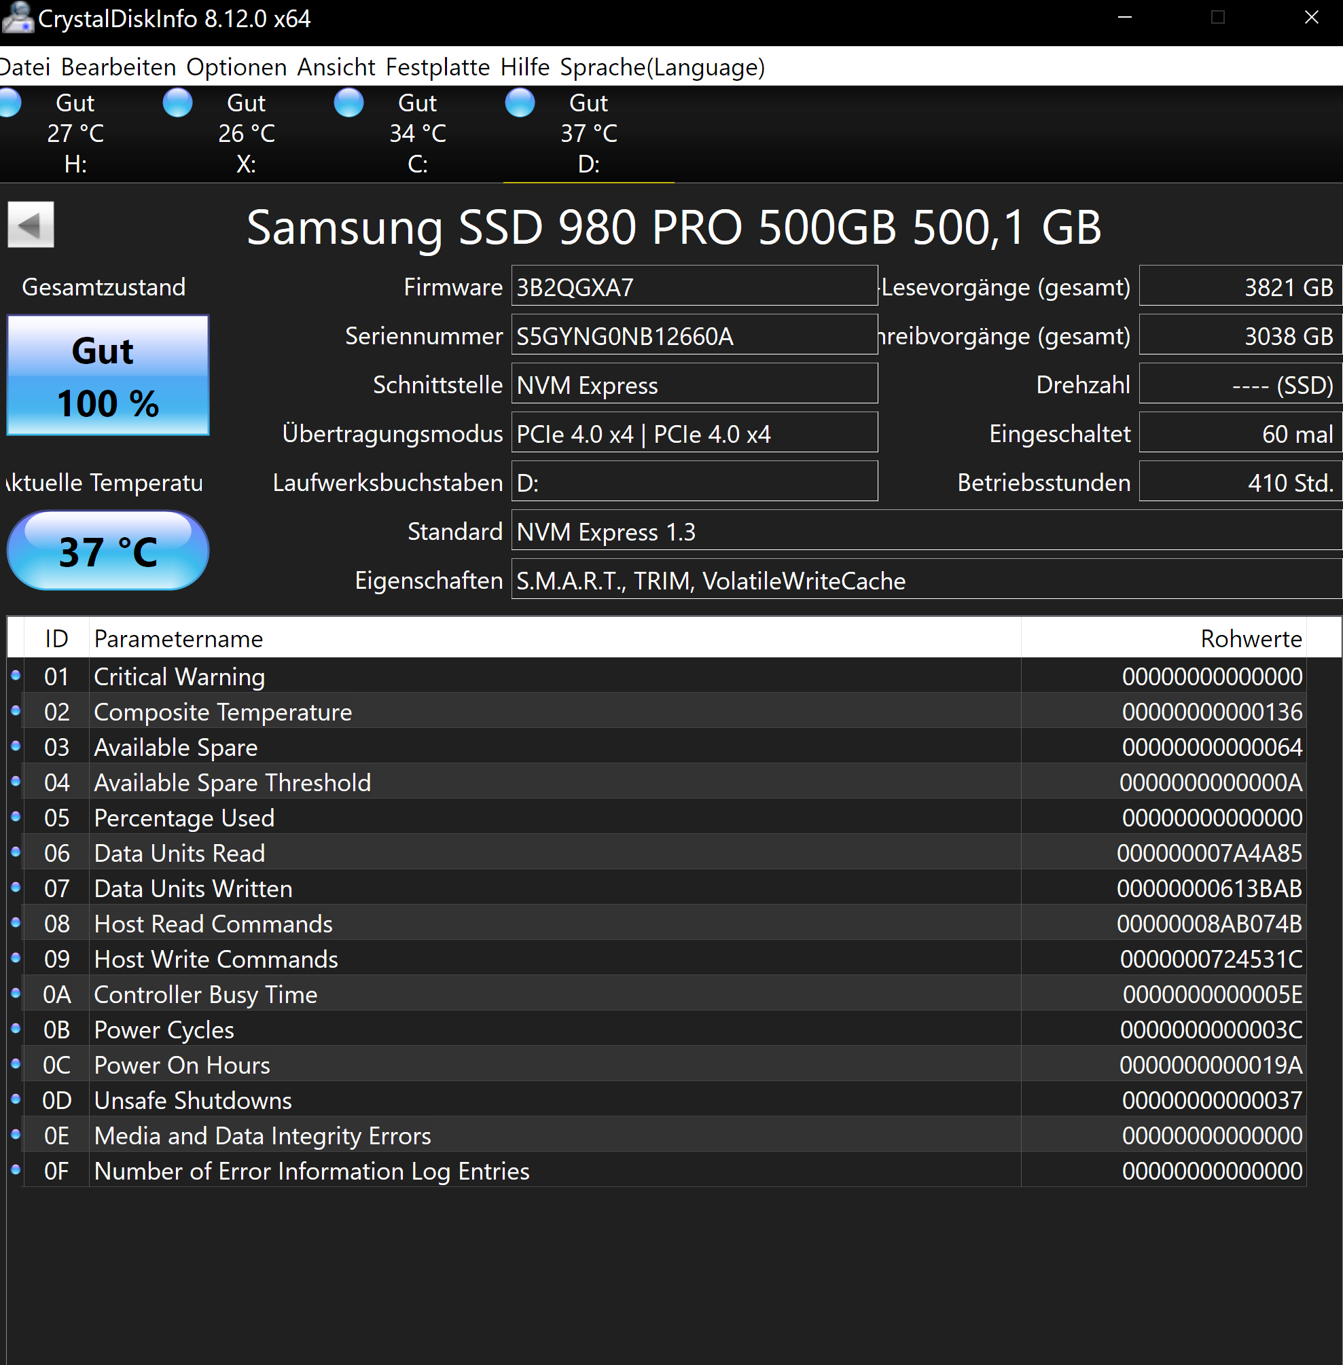Viewport: 1343px width, 1365px height.
Task: Click the Laufwerksbuchstaben field D:
Action: click(694, 481)
